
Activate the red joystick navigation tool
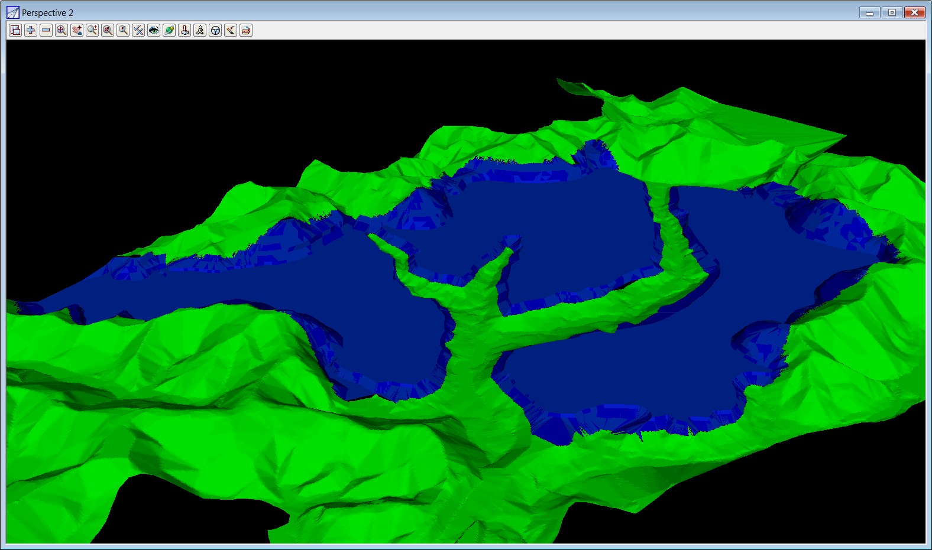(x=185, y=30)
